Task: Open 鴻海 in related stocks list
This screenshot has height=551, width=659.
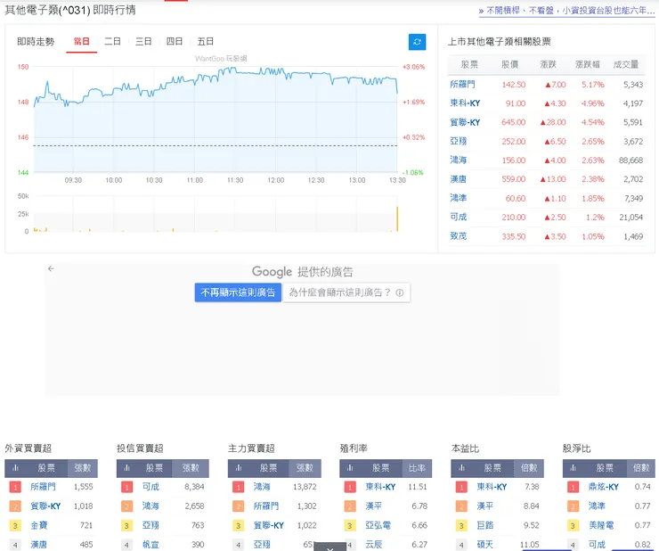Action: tap(458, 160)
